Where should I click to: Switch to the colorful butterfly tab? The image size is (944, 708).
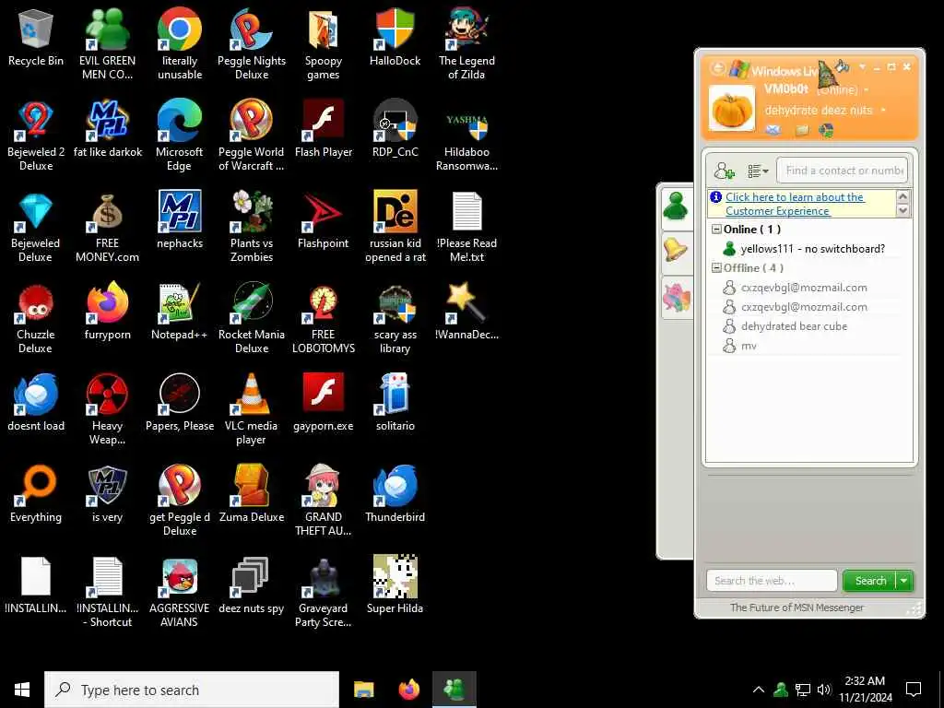(677, 298)
